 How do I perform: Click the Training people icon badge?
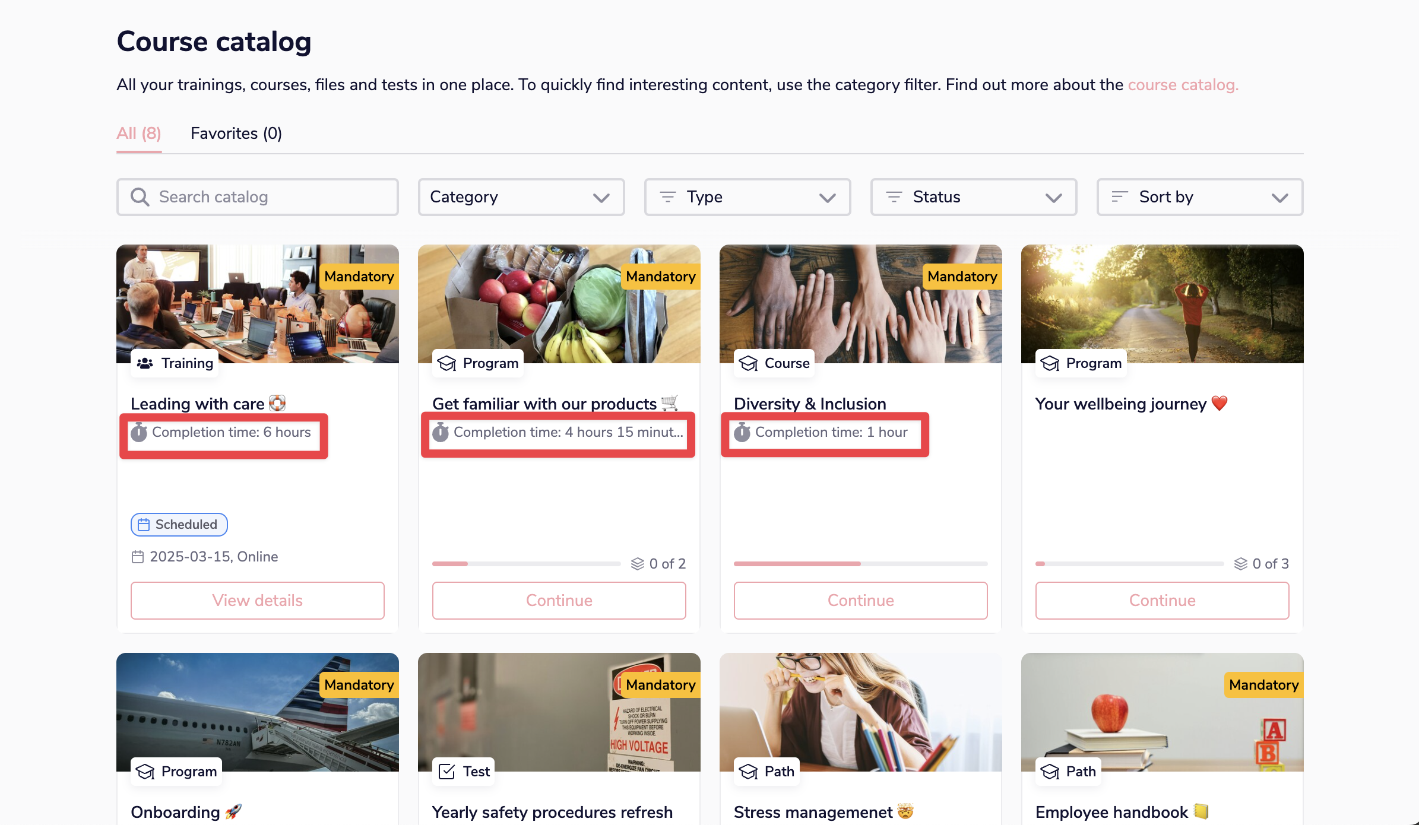click(145, 363)
